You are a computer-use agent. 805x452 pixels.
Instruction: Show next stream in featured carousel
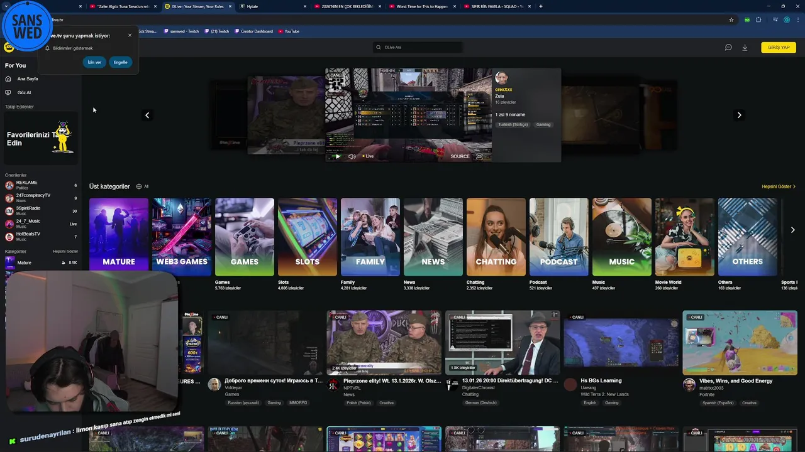tap(739, 115)
